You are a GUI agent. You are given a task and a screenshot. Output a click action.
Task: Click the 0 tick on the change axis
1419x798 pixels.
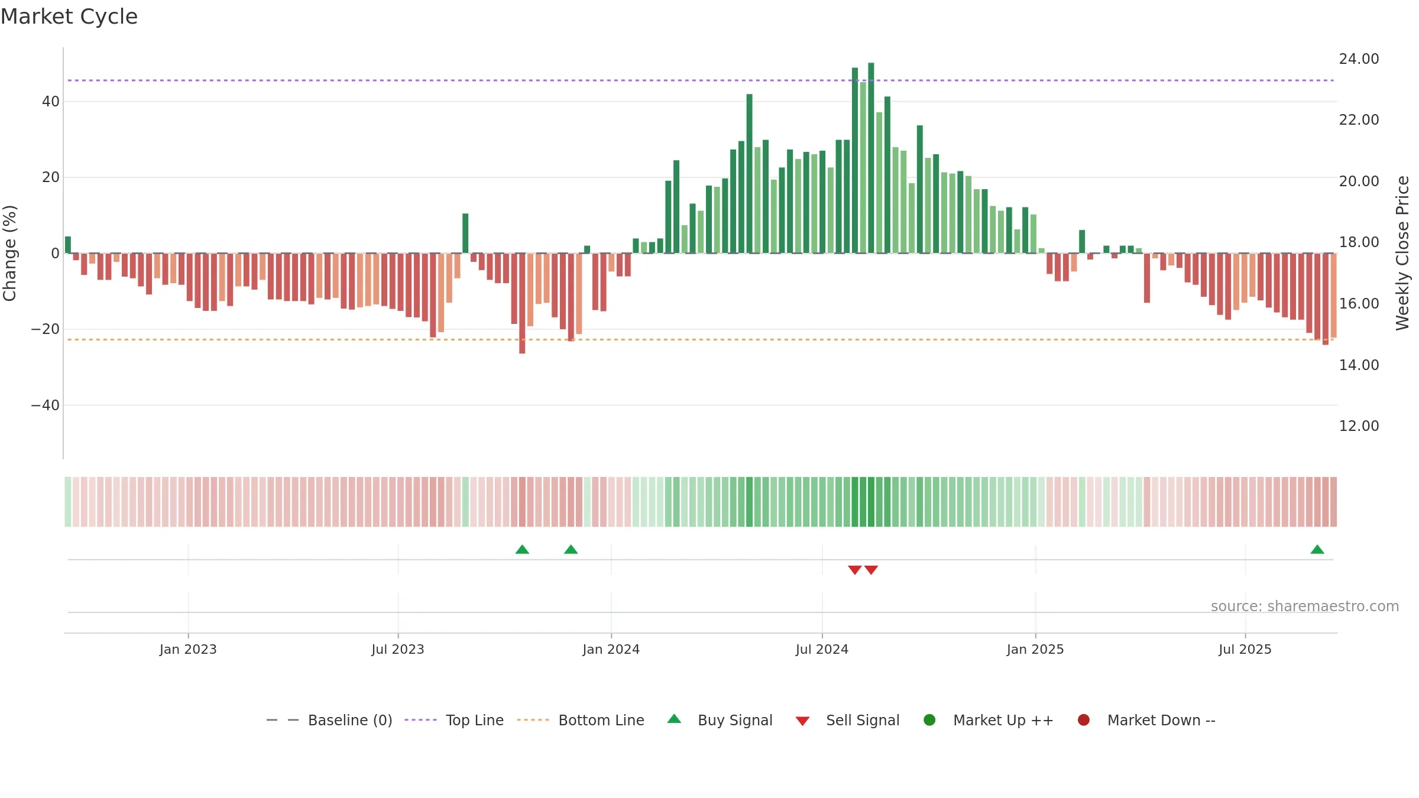click(55, 254)
